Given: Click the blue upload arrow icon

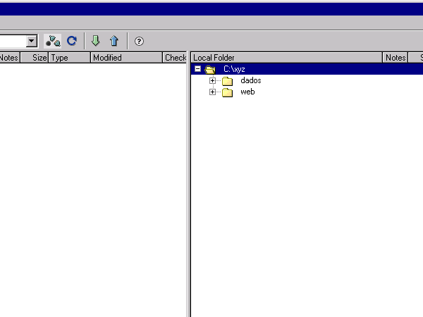Looking at the screenshot, I should click(x=114, y=41).
